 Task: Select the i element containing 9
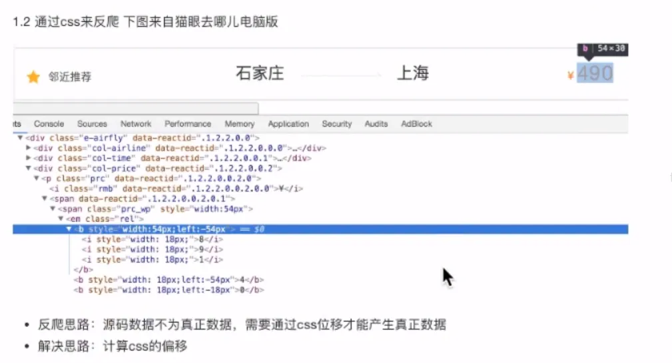coord(152,250)
